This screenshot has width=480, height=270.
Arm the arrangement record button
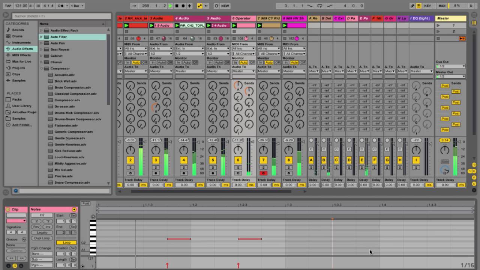coord(183,6)
